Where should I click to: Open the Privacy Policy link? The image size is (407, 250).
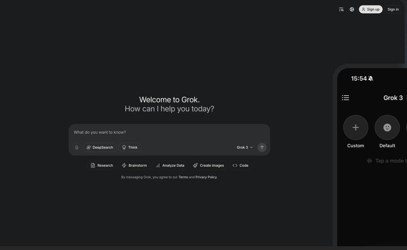click(x=206, y=177)
